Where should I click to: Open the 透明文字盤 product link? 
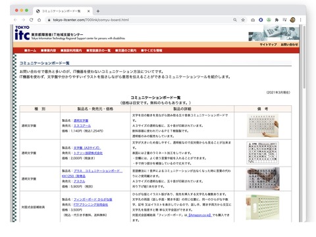(81, 120)
